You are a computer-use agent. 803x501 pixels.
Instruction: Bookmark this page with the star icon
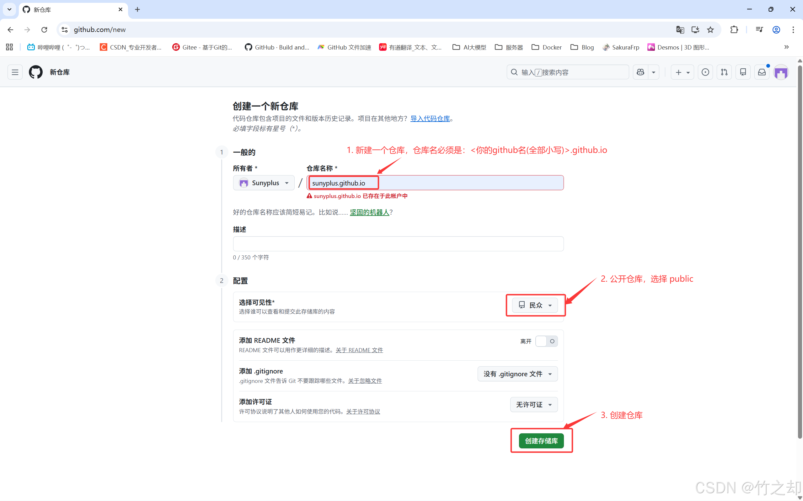click(710, 30)
